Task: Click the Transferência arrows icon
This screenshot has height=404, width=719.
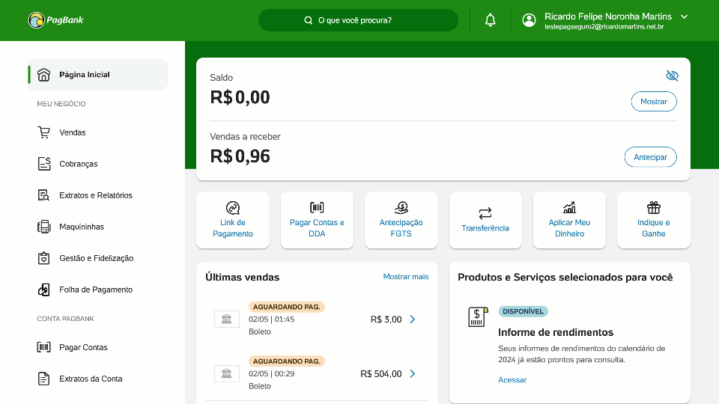Action: tap(485, 213)
